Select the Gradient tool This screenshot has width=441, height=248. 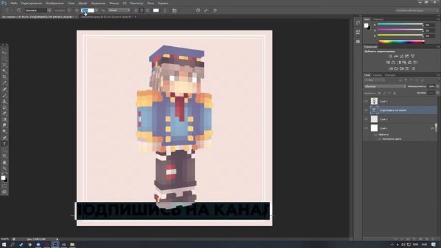tap(4, 119)
